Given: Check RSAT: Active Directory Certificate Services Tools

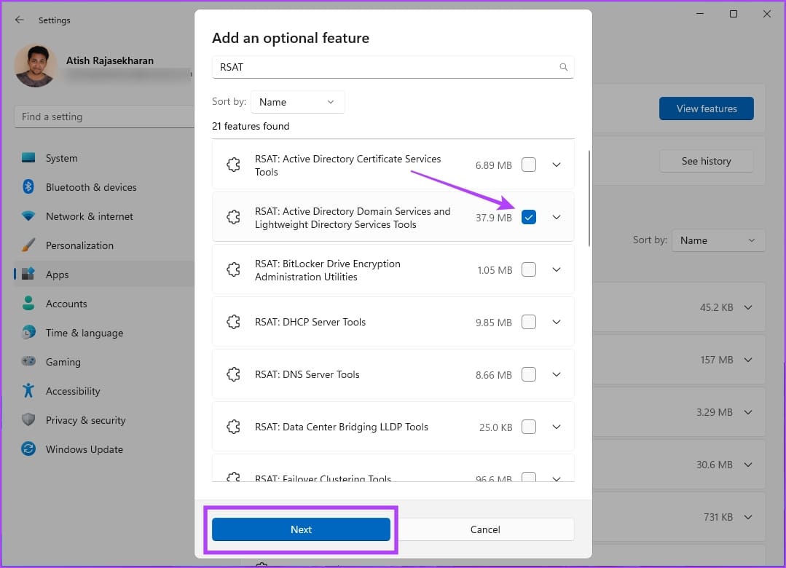Looking at the screenshot, I should [529, 165].
